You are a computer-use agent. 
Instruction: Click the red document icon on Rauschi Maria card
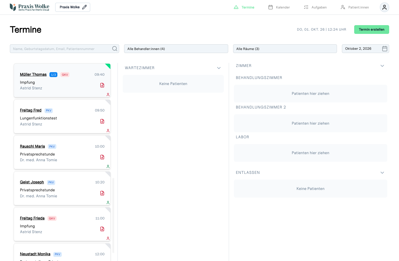click(102, 157)
